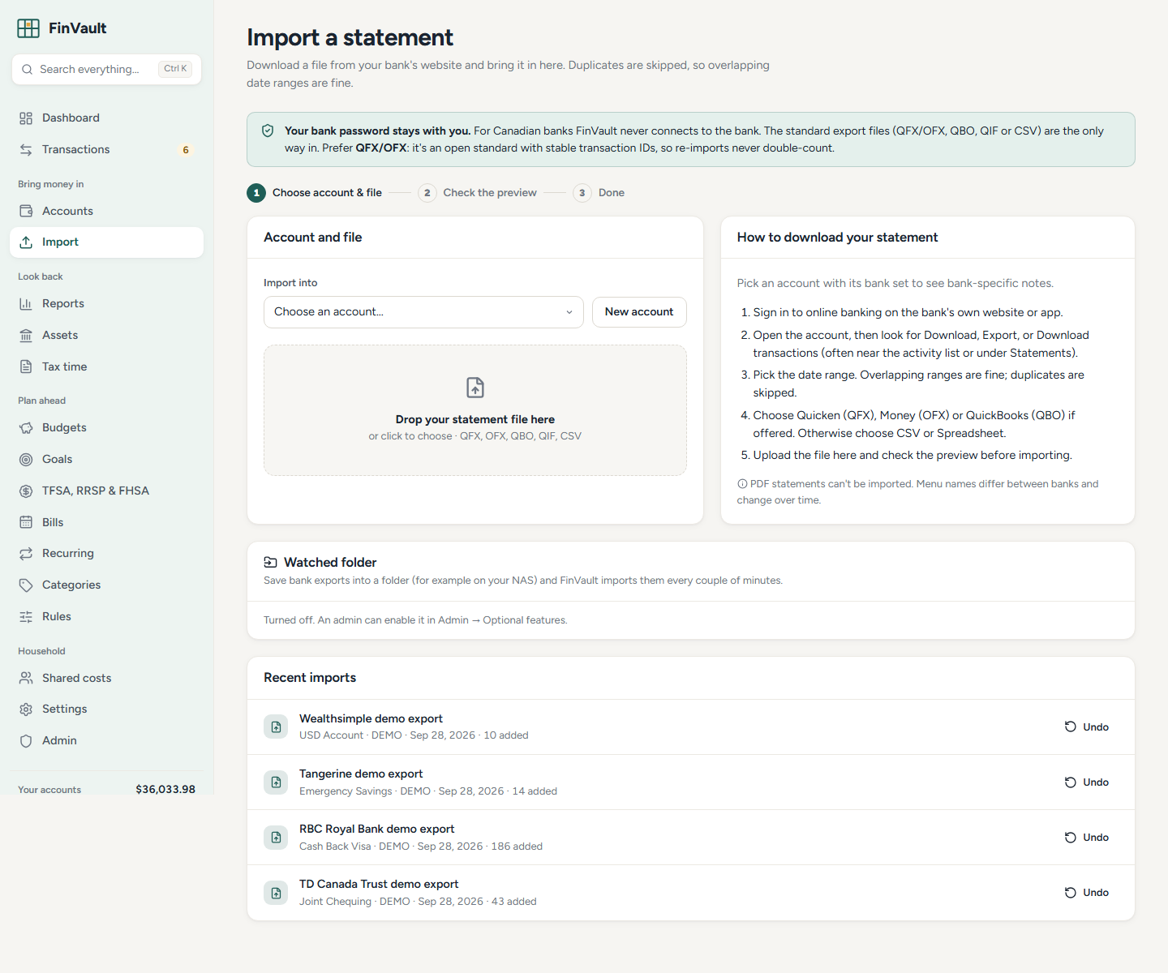Click the Bills calendar icon
The width and height of the screenshot is (1168, 973).
pyautogui.click(x=26, y=523)
